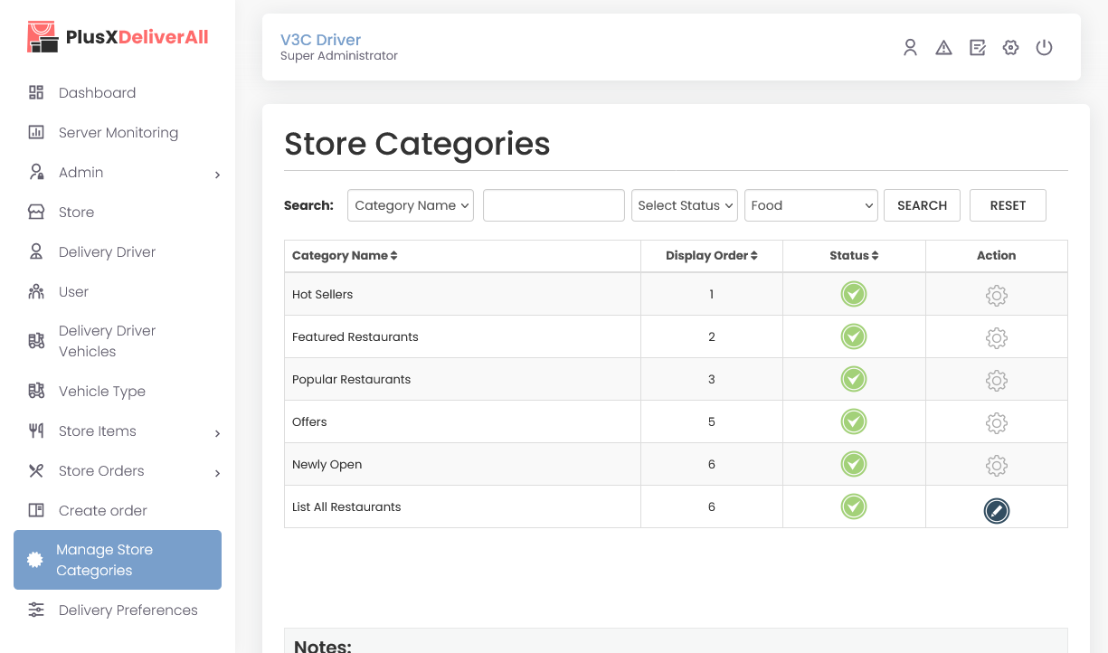Open gear action for Newly Open
Viewport: 1108px width, 653px height.
pos(996,466)
